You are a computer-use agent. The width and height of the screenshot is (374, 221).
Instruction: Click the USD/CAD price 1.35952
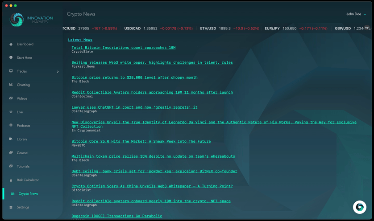pyautogui.click(x=150, y=29)
